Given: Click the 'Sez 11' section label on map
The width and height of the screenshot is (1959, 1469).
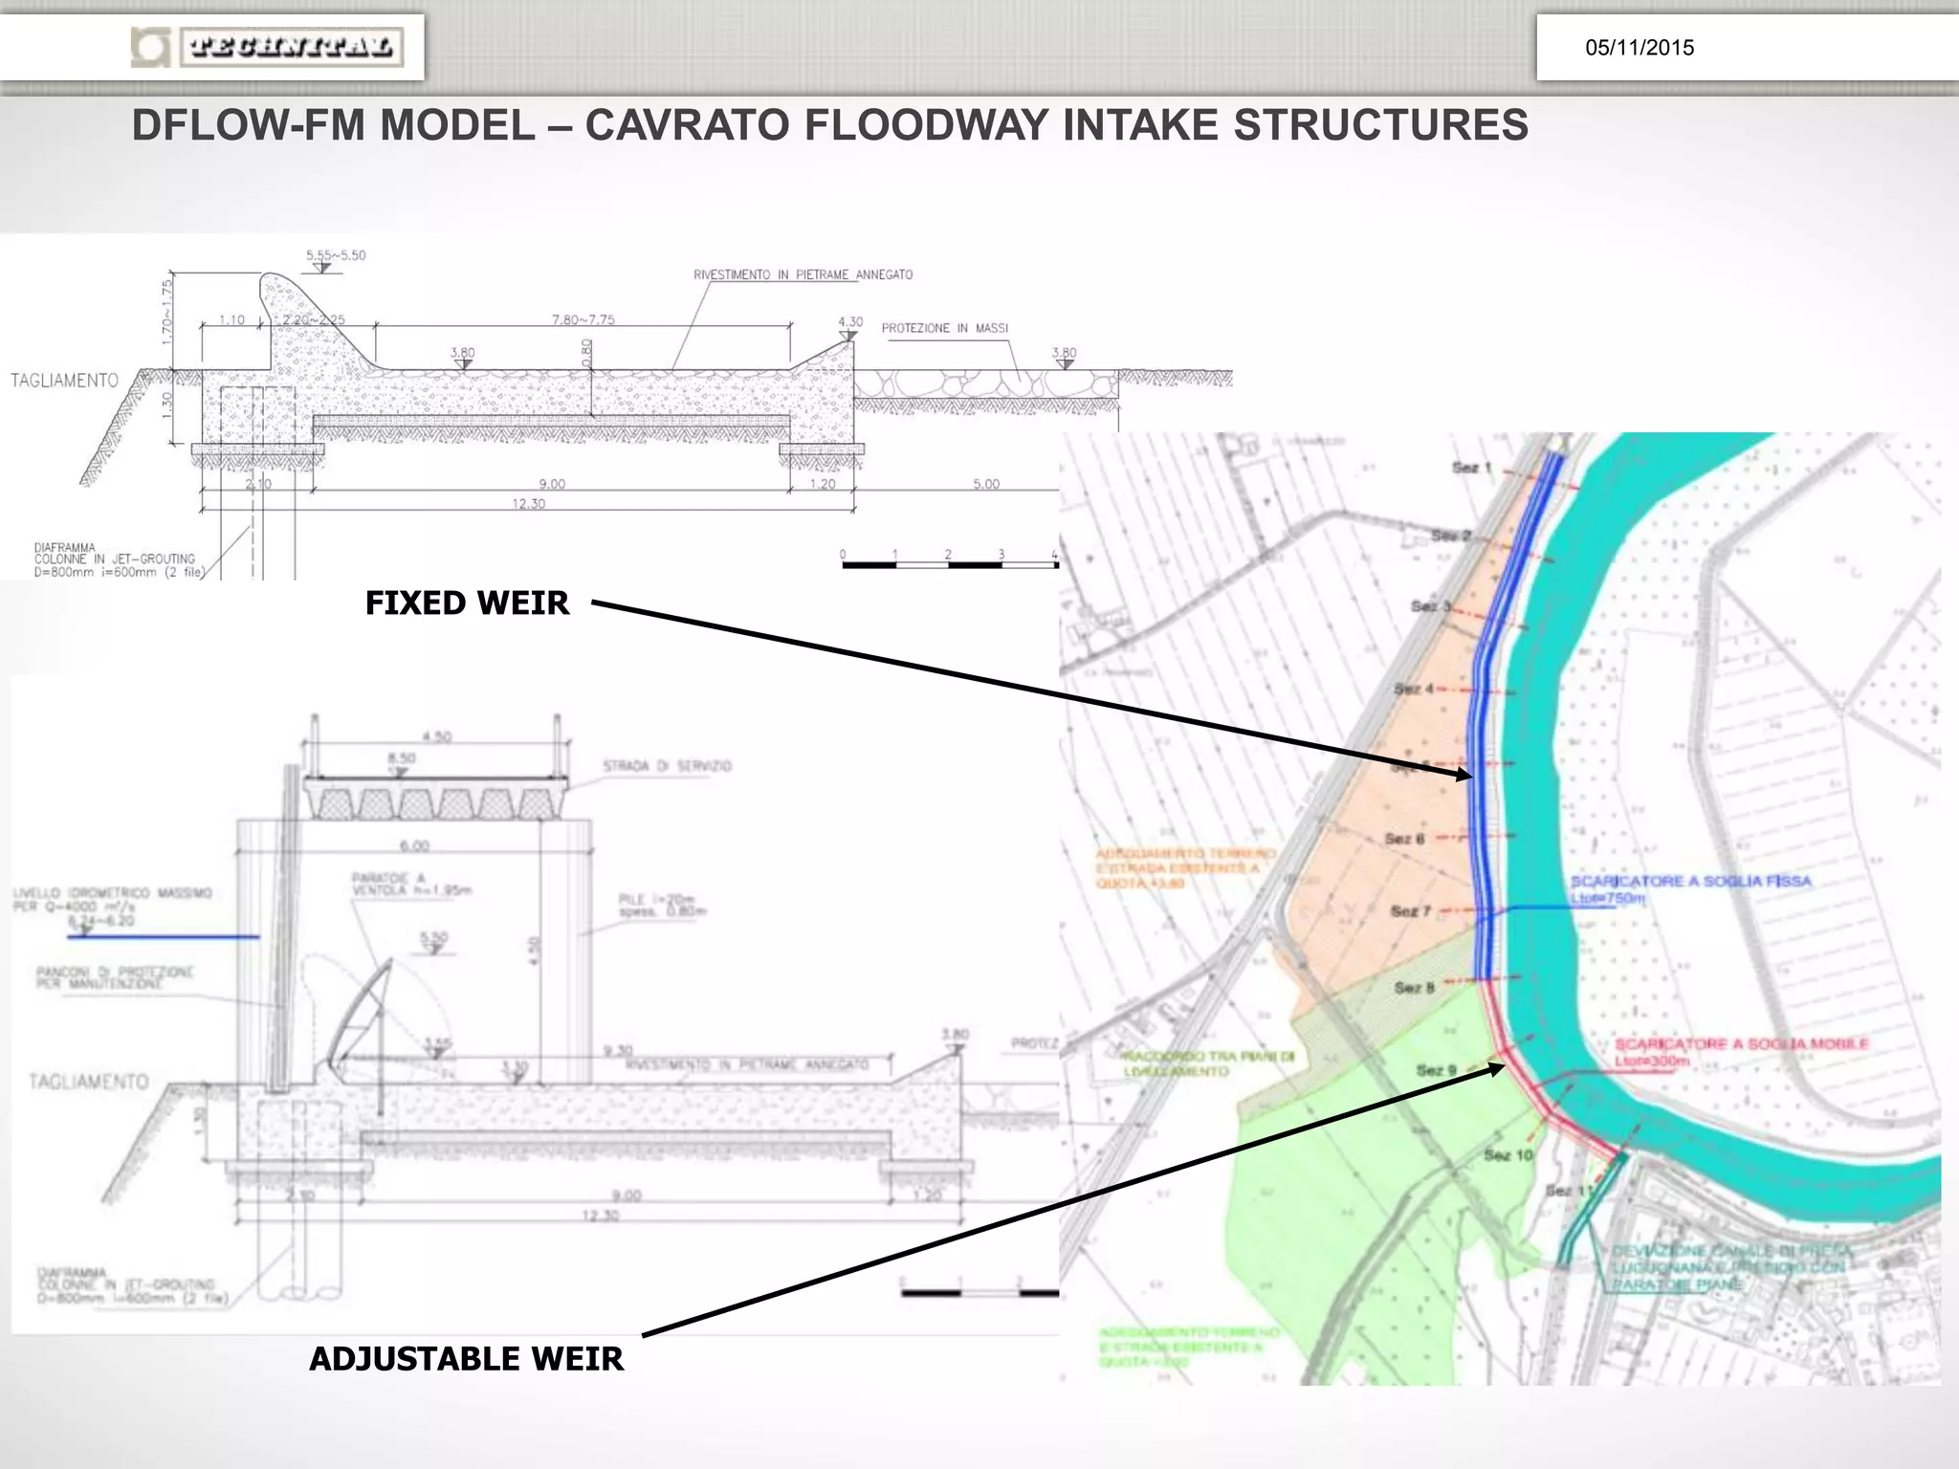Looking at the screenshot, I should point(1571,1191).
